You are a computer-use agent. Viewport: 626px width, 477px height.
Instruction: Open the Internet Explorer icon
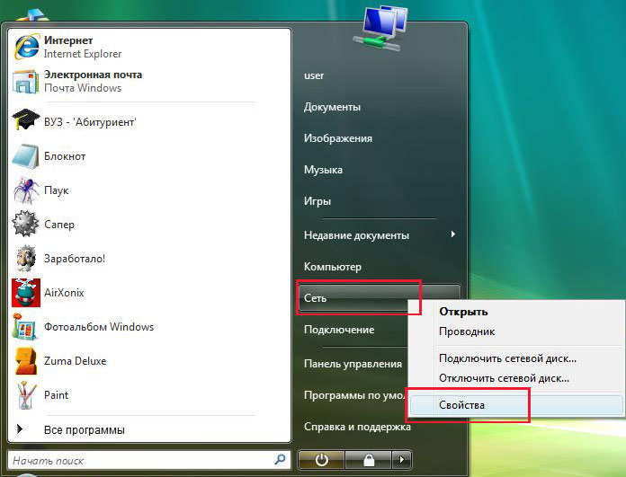pyautogui.click(x=26, y=47)
